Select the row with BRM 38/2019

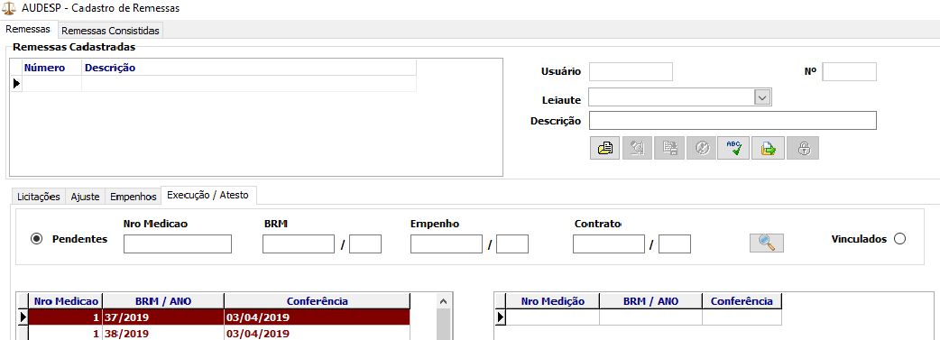(x=219, y=333)
